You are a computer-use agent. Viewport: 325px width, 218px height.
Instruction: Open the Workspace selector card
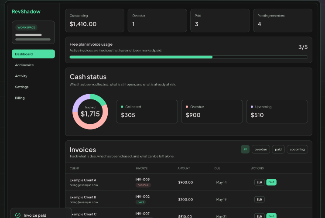point(33,32)
